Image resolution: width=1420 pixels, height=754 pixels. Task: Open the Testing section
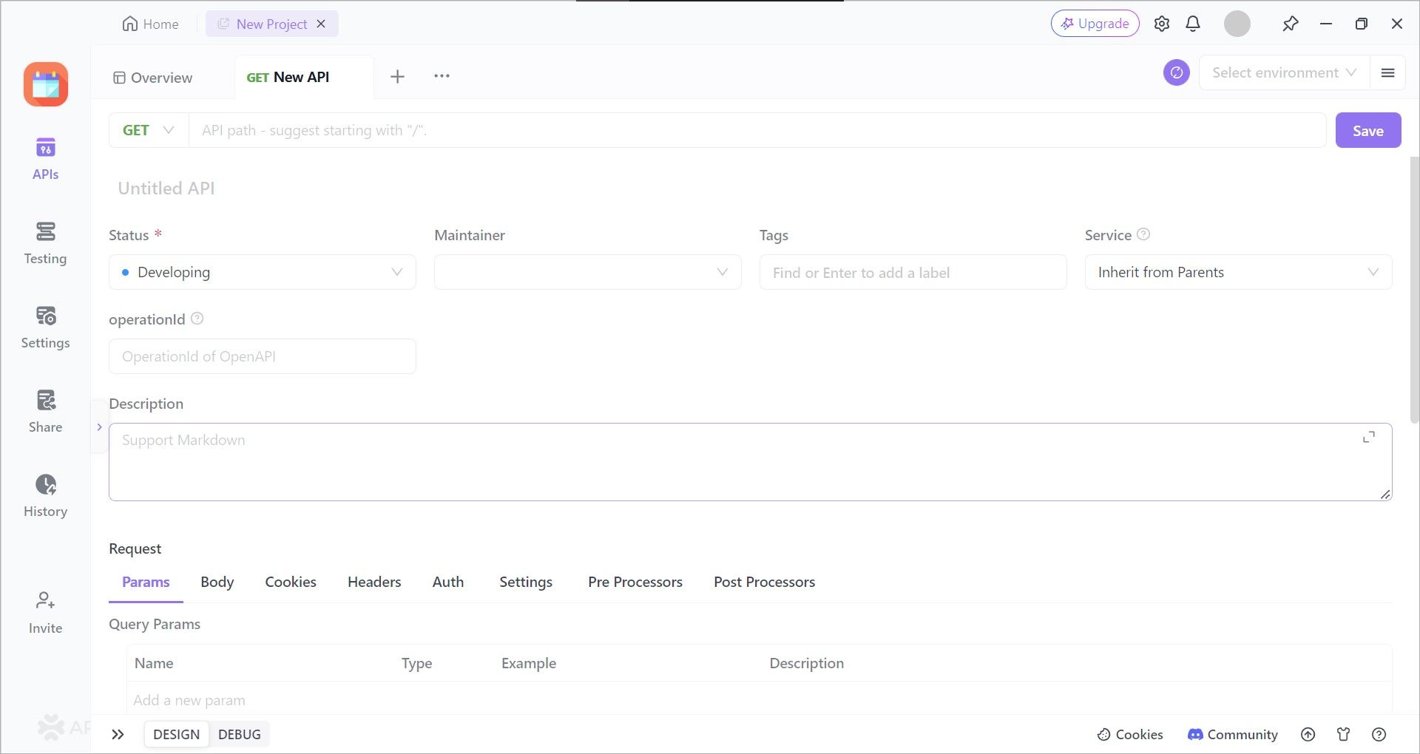coord(45,242)
